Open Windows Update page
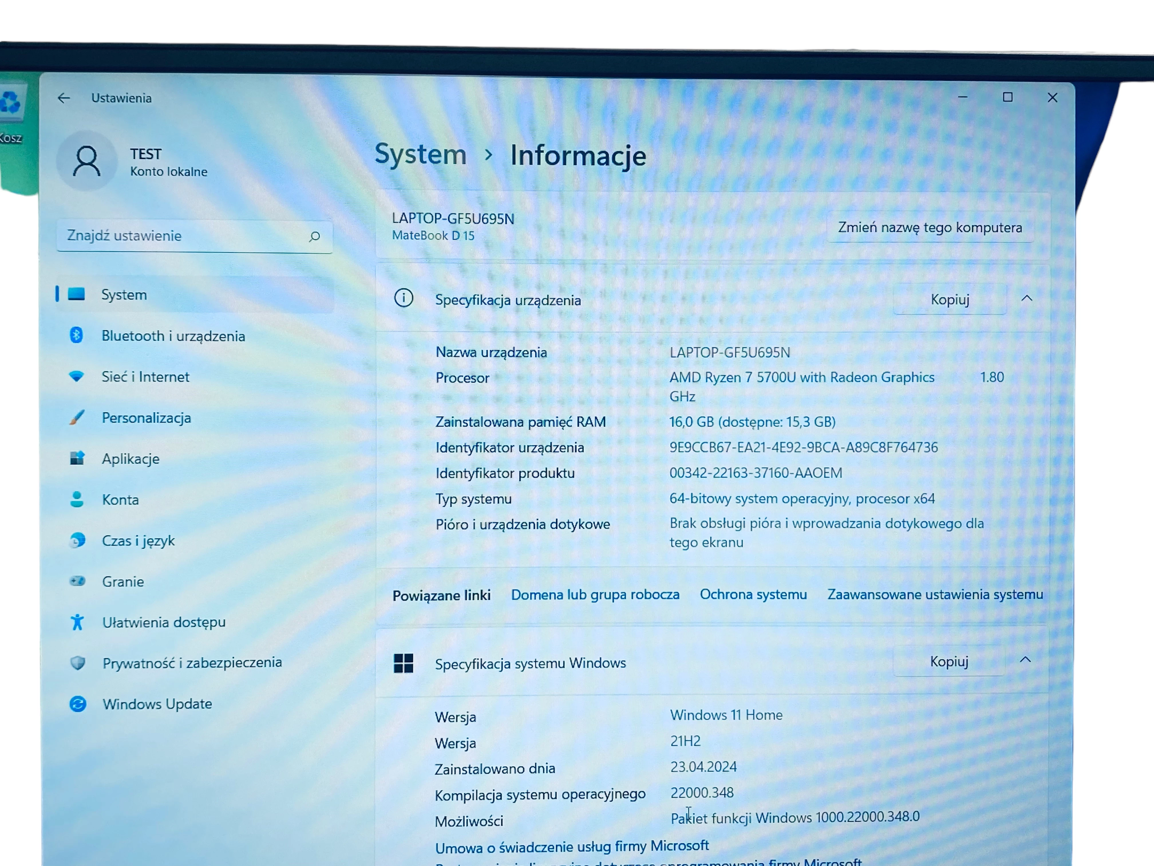Image resolution: width=1154 pixels, height=866 pixels. 195,704
